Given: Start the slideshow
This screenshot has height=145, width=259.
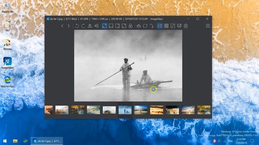Looking at the screenshot, I should point(179,26).
